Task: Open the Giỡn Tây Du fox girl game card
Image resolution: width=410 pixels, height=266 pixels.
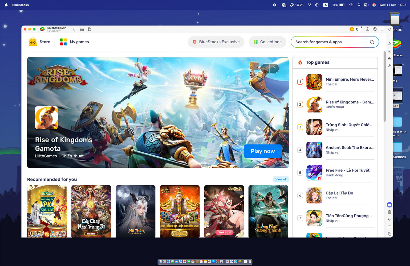Action: pyautogui.click(x=224, y=211)
